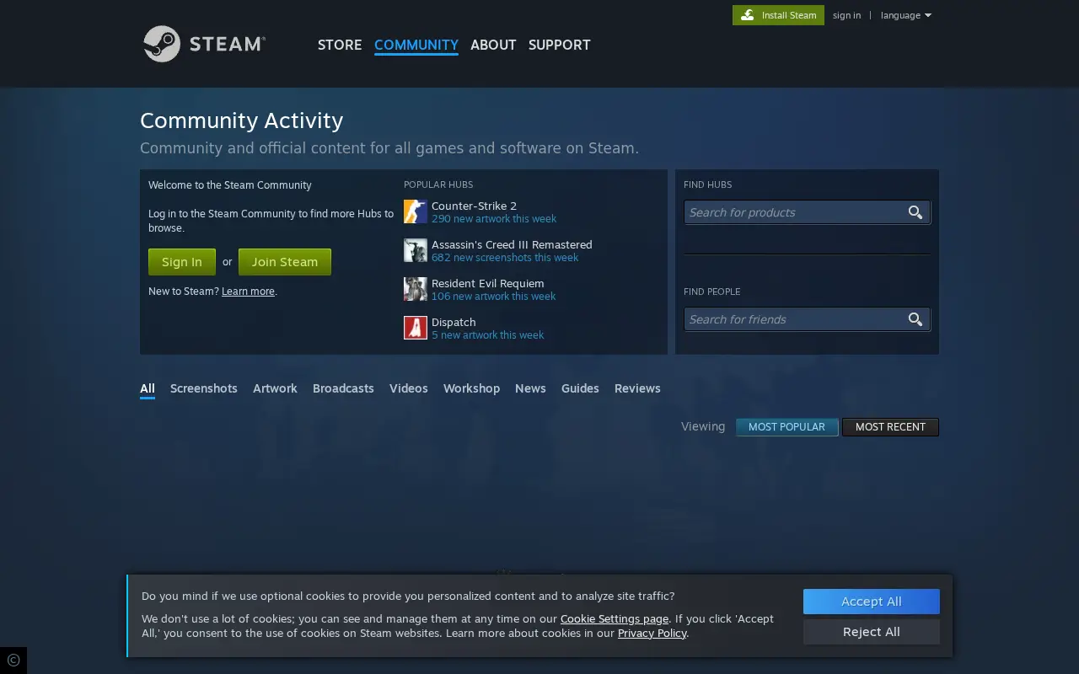Switch to the Guides tab

[580, 388]
